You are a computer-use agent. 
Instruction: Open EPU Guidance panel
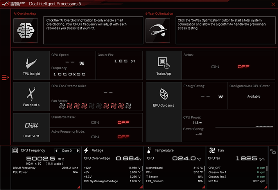click(164, 112)
